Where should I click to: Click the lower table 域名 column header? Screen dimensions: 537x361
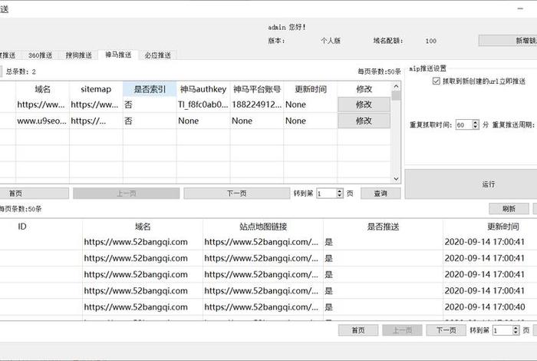coord(143,227)
